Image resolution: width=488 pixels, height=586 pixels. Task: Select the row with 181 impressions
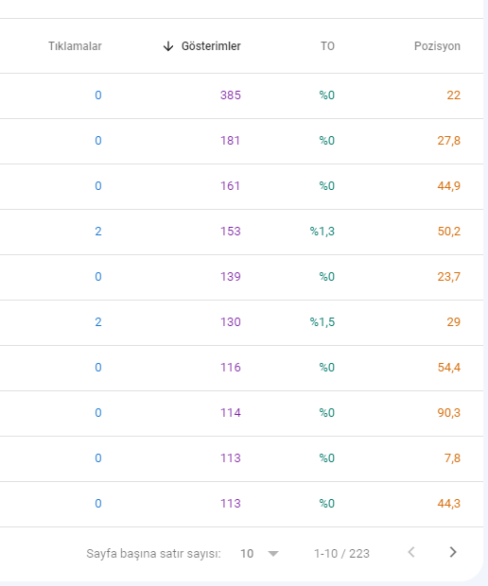coord(241,141)
